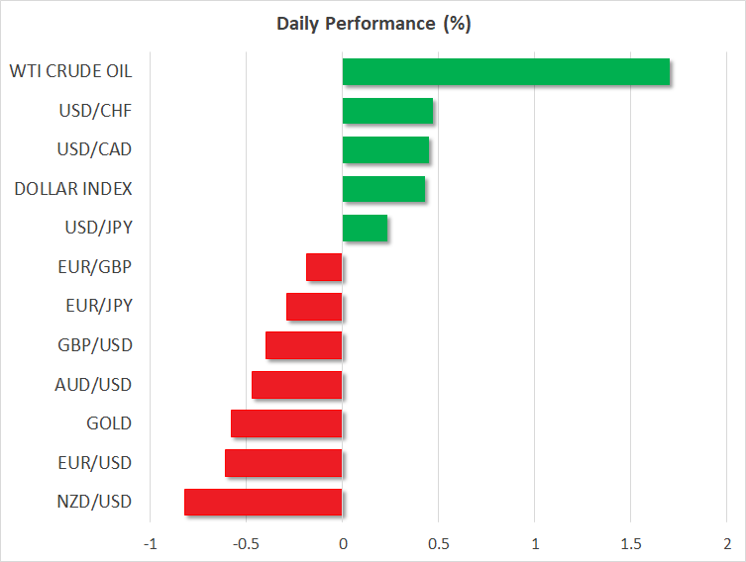Click the 1.5 tick on horizontal axis
Viewport: 746px width, 562px height.
pos(630,544)
